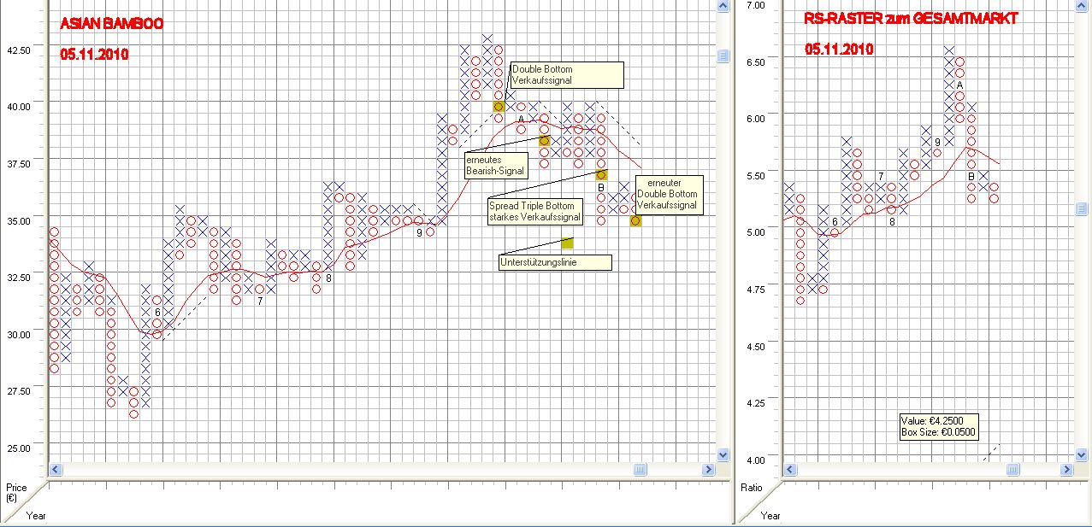Screen dimensions: 1092x527
Task: Select the 'Spread Triple Bottom starkes Verkaufssignal' note
Action: coord(534,211)
